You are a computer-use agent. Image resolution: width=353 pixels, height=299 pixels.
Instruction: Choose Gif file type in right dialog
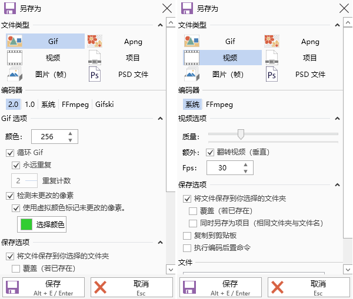pos(222,41)
